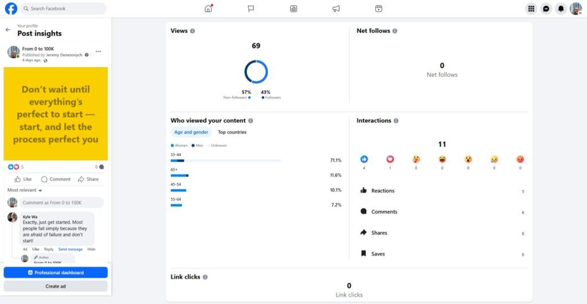Select the Age and gender tab
This screenshot has width=587, height=304.
tap(191, 132)
